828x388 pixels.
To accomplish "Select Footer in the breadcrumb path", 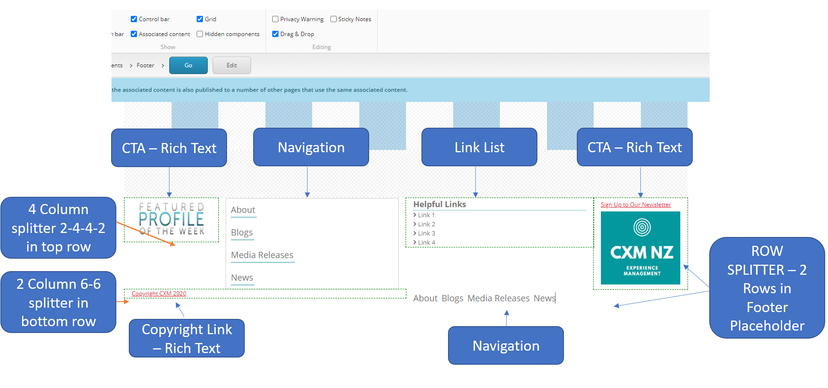I will [x=145, y=65].
